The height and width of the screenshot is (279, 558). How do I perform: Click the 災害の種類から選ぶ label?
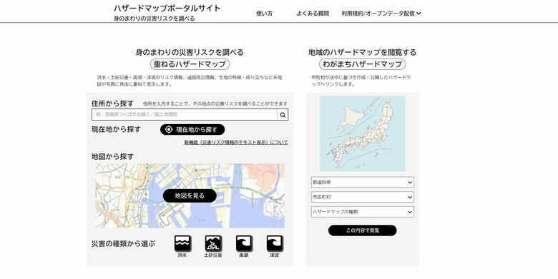[123, 244]
